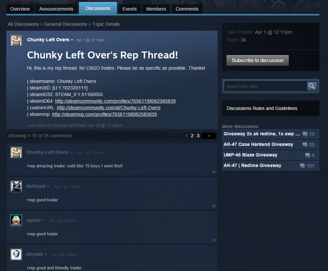The image size is (328, 271).
Task: Expand dropdown arrow next to Nuffsaid
Action: [48, 186]
